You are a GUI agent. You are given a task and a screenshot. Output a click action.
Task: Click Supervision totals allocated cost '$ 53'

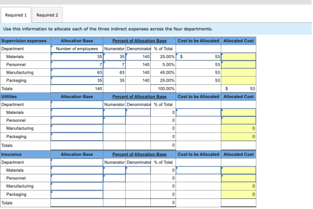(239, 89)
